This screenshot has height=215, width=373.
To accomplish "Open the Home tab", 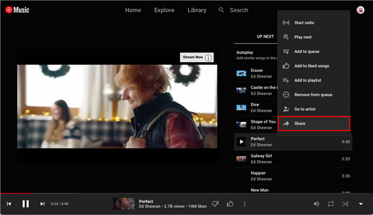I will pos(133,10).
